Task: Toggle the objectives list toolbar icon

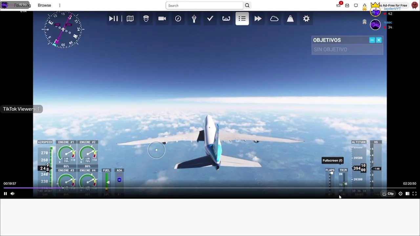Action: tap(242, 19)
